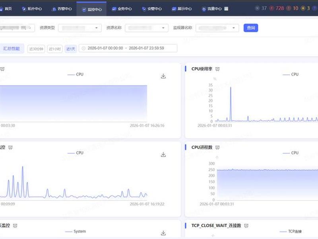Viewport: 318px width, 239px height.
Task: Toggle the System legend series
Action: pos(76,231)
